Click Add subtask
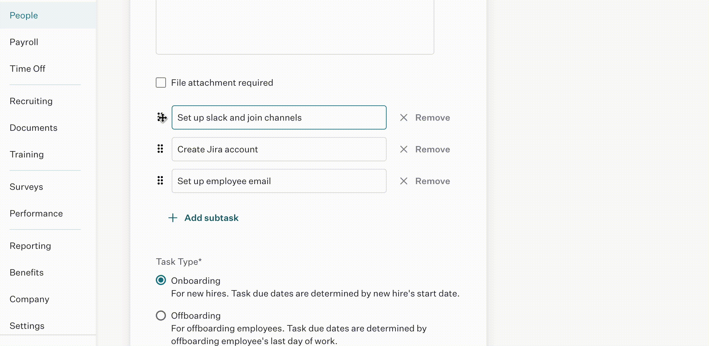 click(x=211, y=218)
